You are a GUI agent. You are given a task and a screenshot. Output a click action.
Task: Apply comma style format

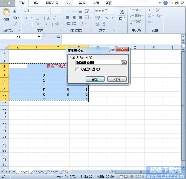click(112, 18)
